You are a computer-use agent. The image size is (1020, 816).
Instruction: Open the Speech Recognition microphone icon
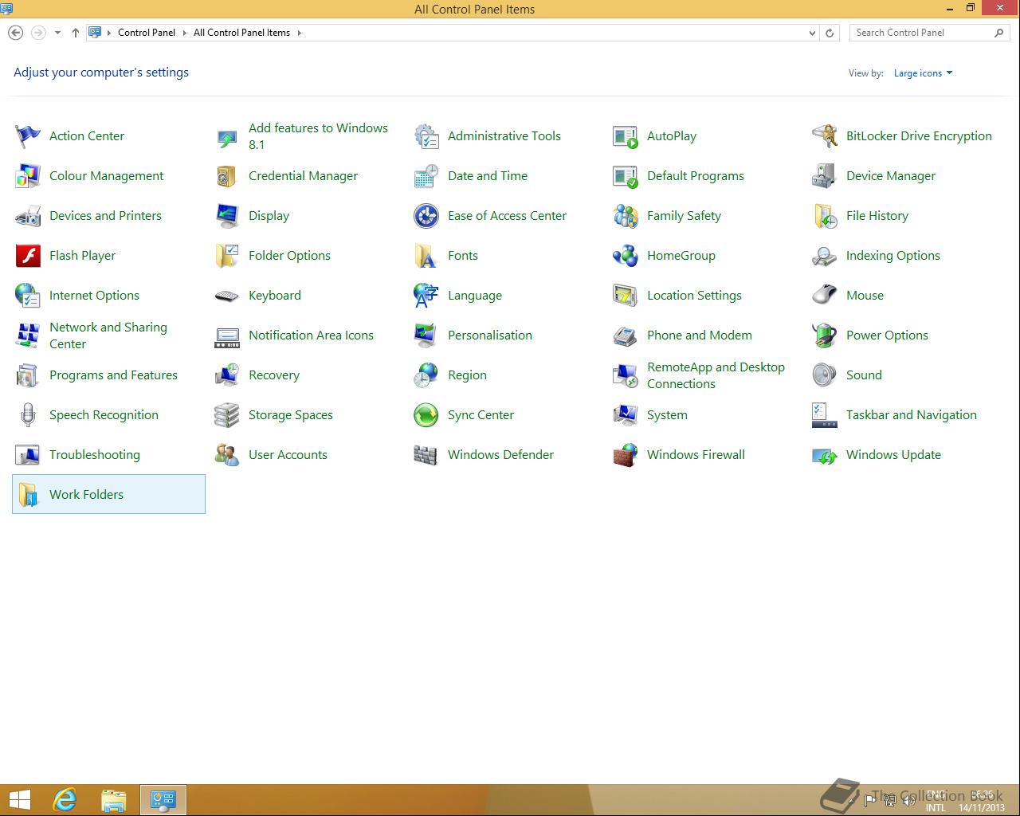click(28, 415)
